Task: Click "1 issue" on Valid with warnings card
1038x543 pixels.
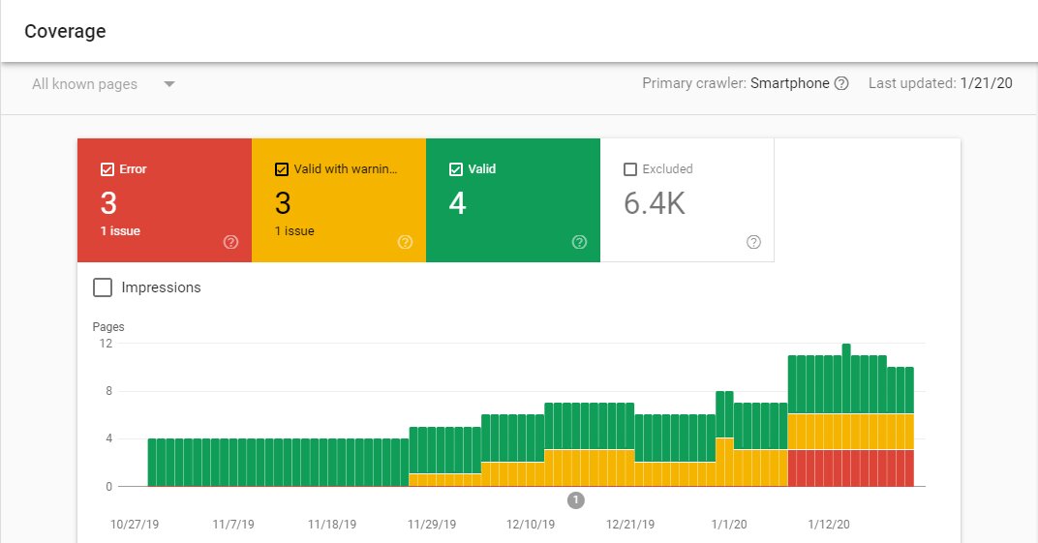Action: point(295,231)
